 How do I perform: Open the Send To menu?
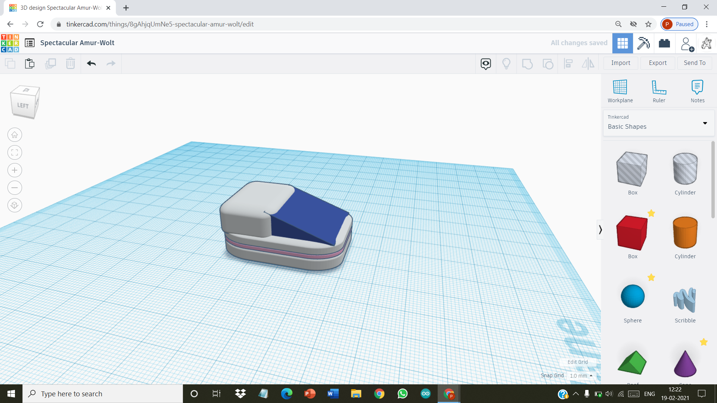(695, 63)
